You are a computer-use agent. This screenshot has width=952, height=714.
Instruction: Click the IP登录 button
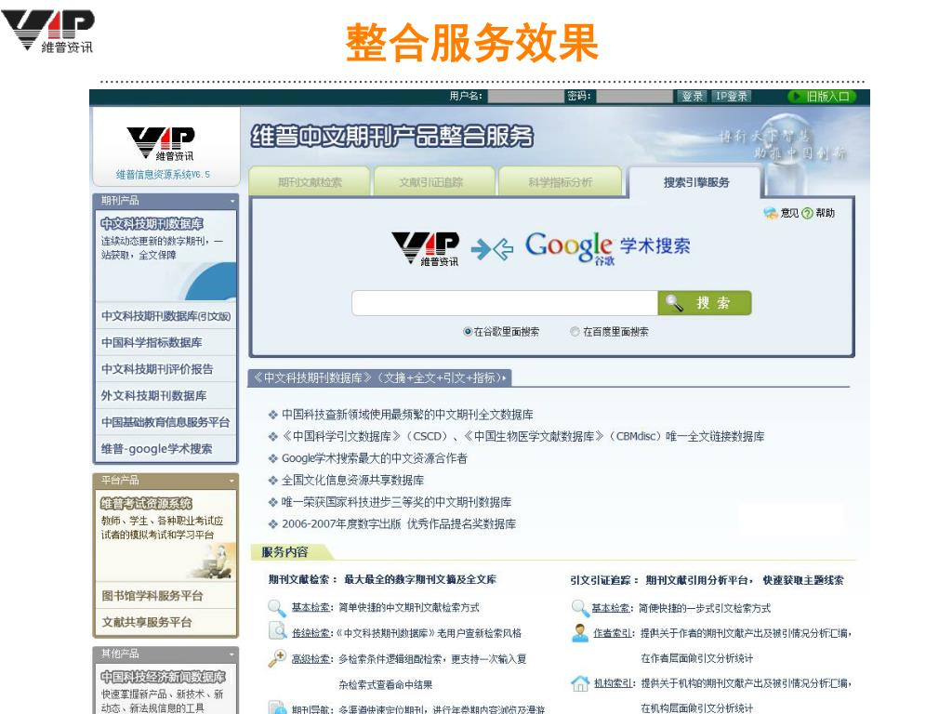pyautogui.click(x=731, y=97)
